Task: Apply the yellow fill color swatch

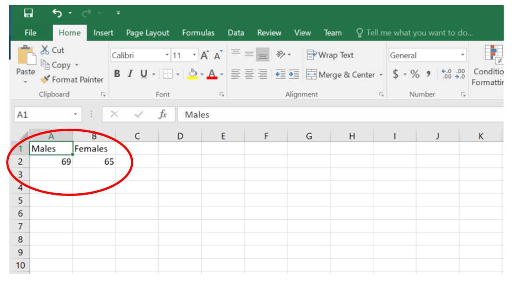Action: (x=192, y=74)
